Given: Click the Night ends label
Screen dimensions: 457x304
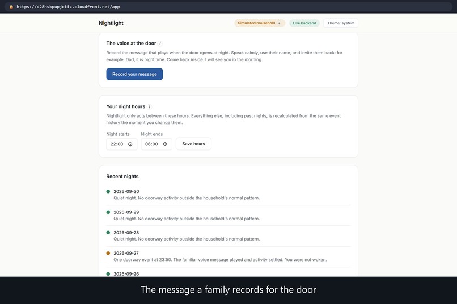Looking at the screenshot, I should click(x=152, y=134).
